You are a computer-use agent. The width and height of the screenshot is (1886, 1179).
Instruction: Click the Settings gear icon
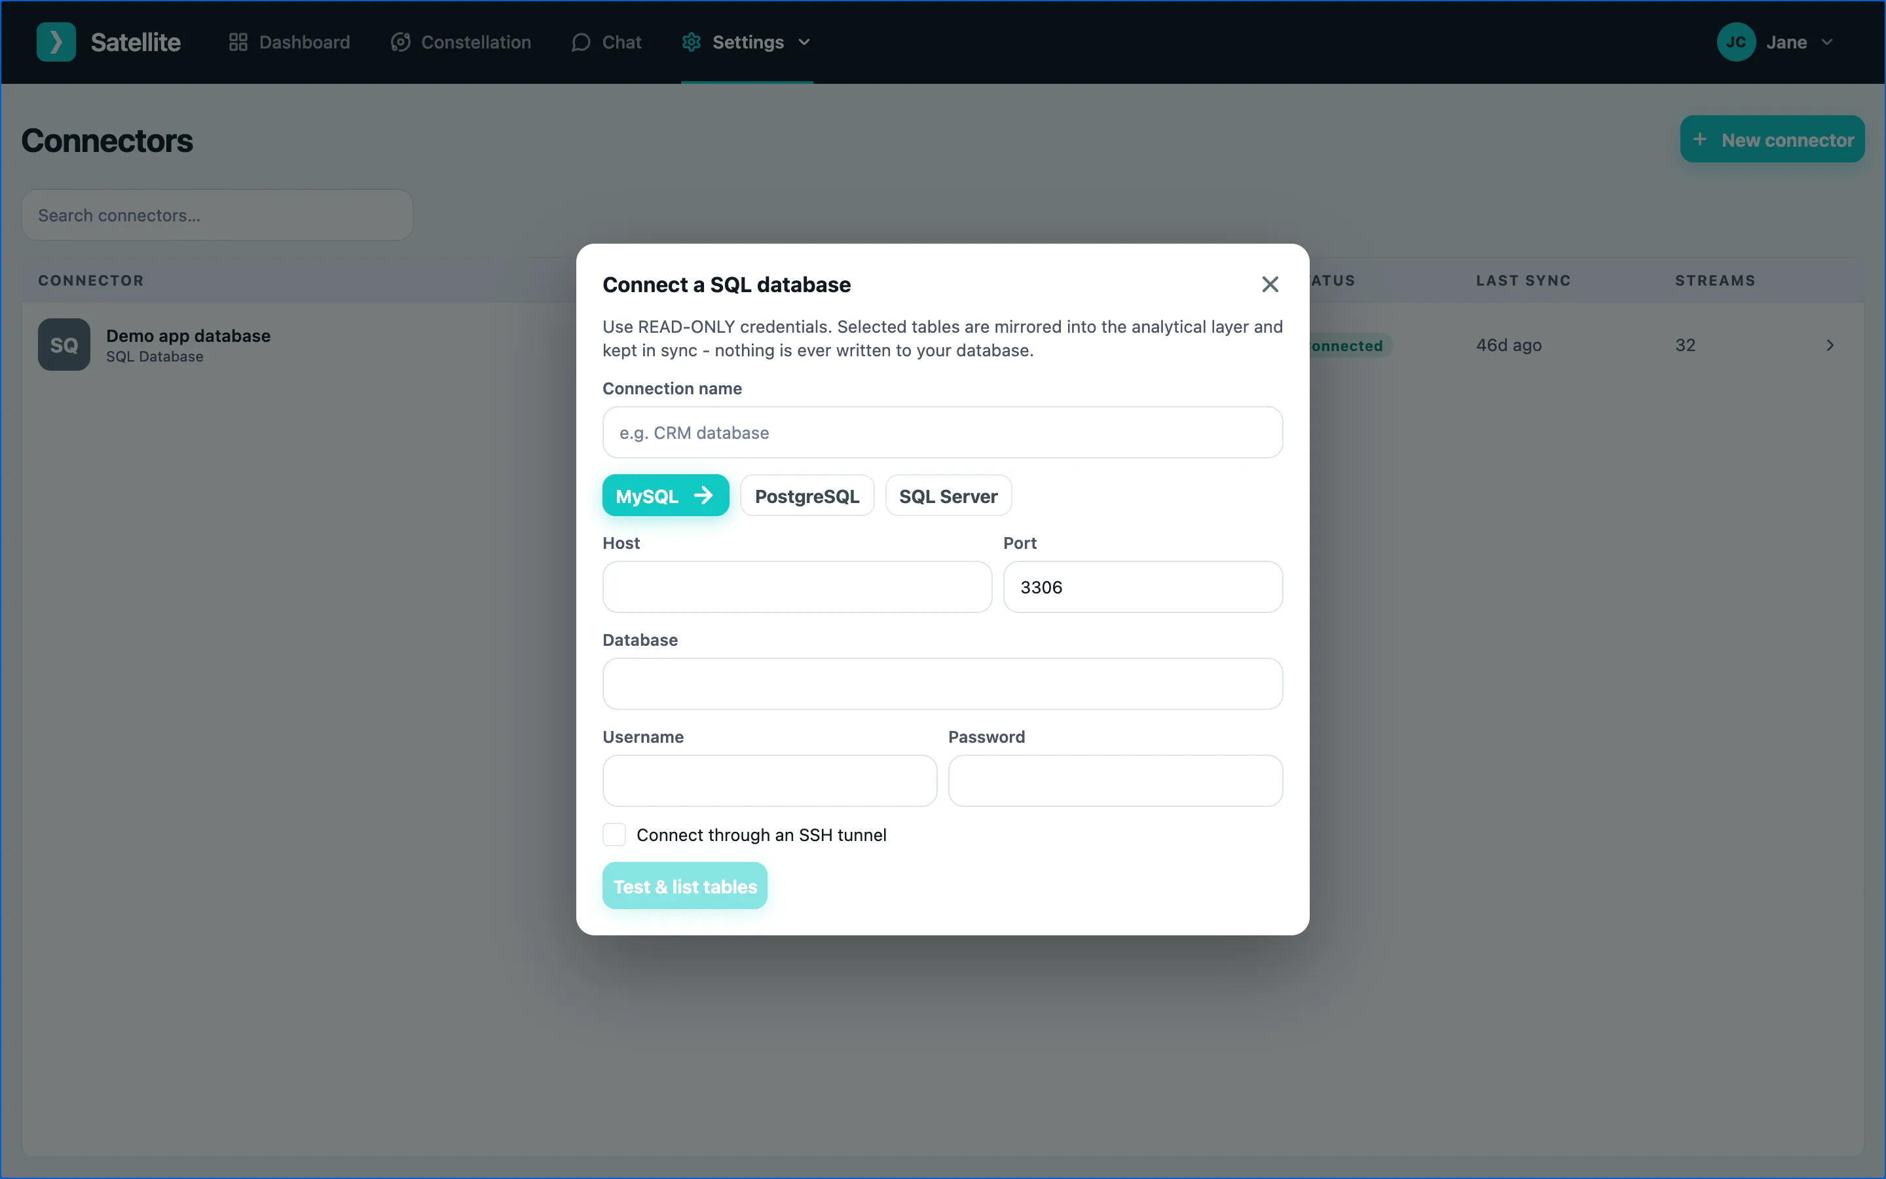coord(692,42)
